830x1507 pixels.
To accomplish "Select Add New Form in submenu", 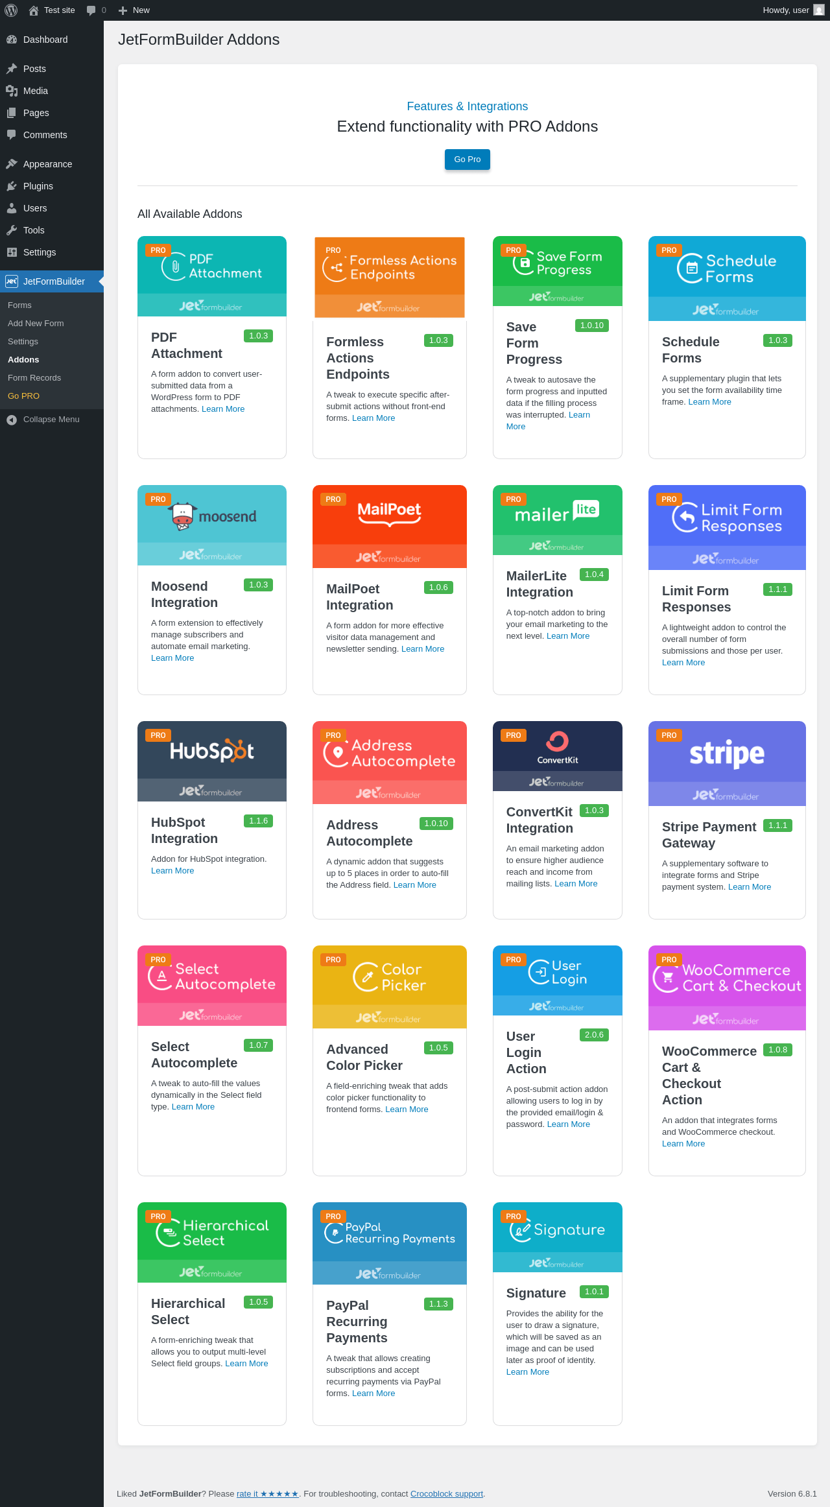I will (x=36, y=324).
